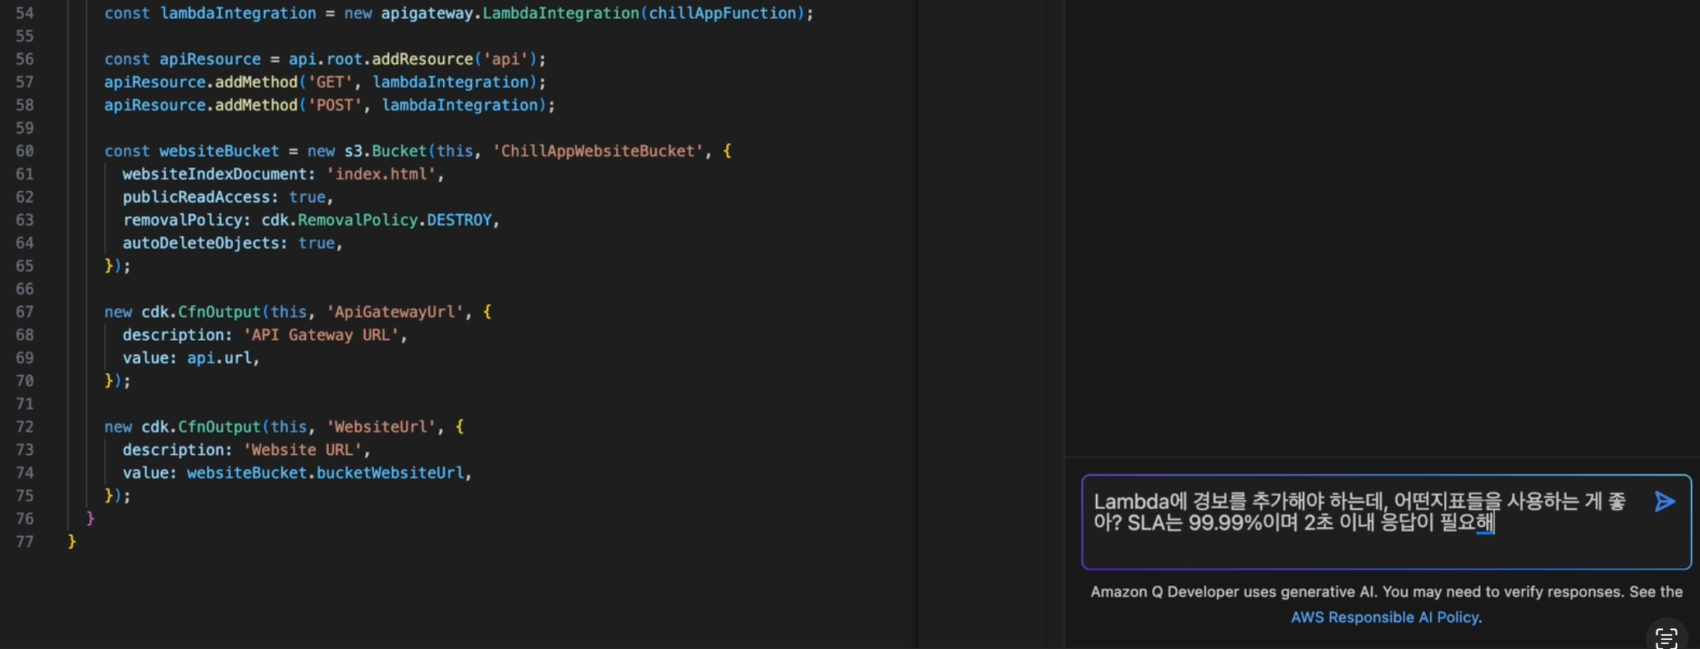Select line number 77 in the gutter
The width and height of the screenshot is (1700, 649).
point(25,542)
